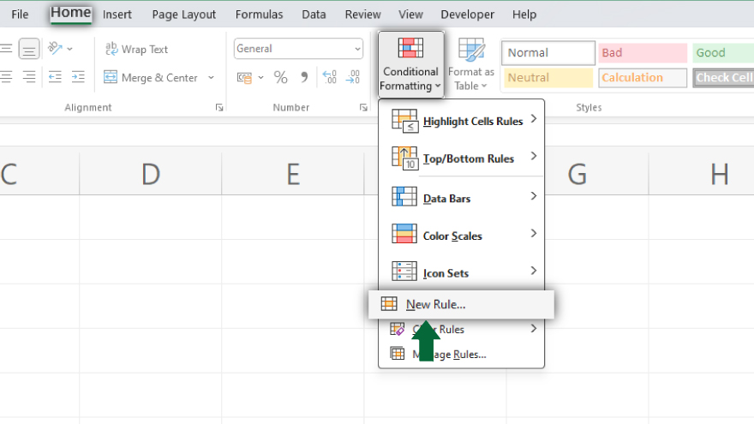The width and height of the screenshot is (754, 424).
Task: Click the Conditional Formatting button
Action: point(410,64)
